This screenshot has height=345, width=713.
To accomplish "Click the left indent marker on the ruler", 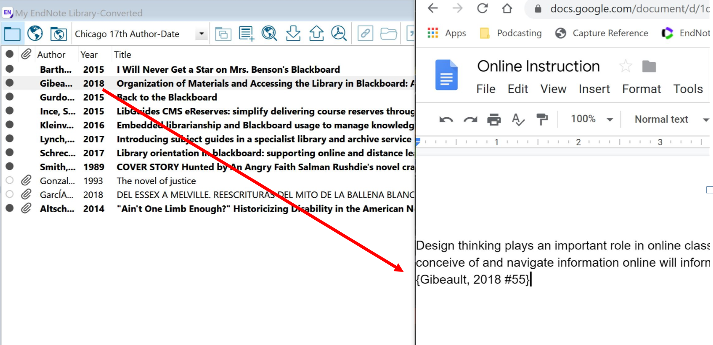I will point(418,142).
